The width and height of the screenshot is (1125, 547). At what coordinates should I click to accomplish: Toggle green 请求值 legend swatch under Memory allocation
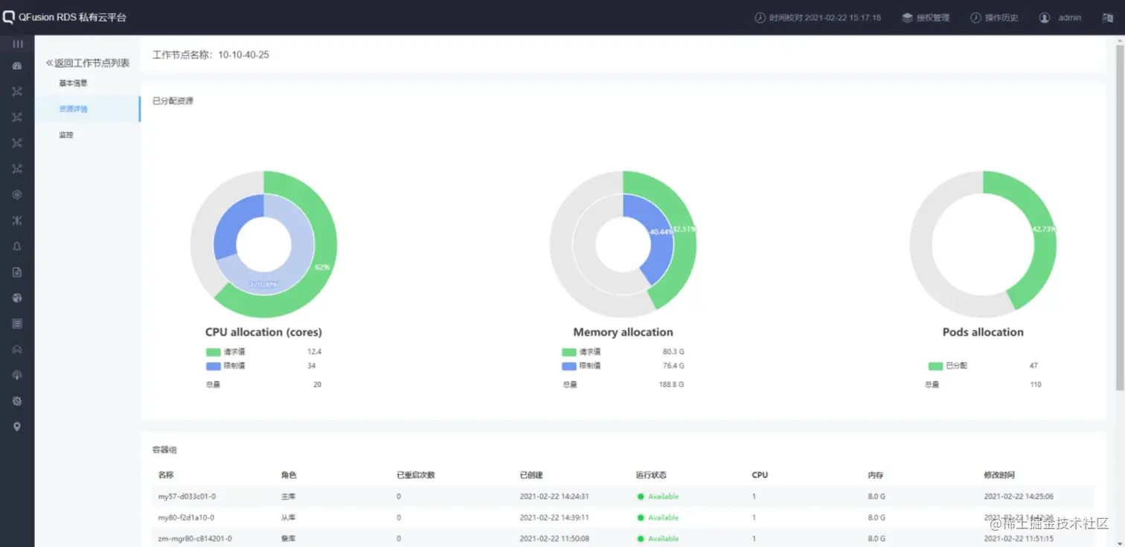569,352
